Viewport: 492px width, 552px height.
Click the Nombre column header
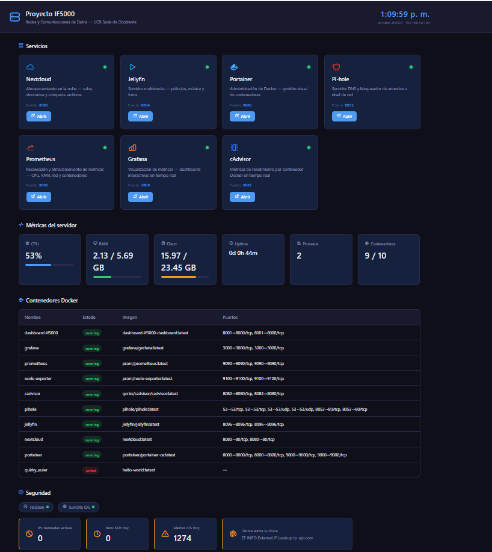pos(32,317)
